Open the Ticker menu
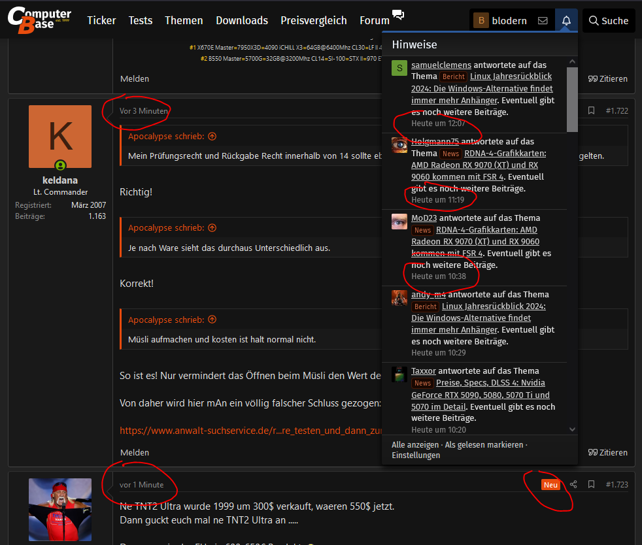 point(101,20)
